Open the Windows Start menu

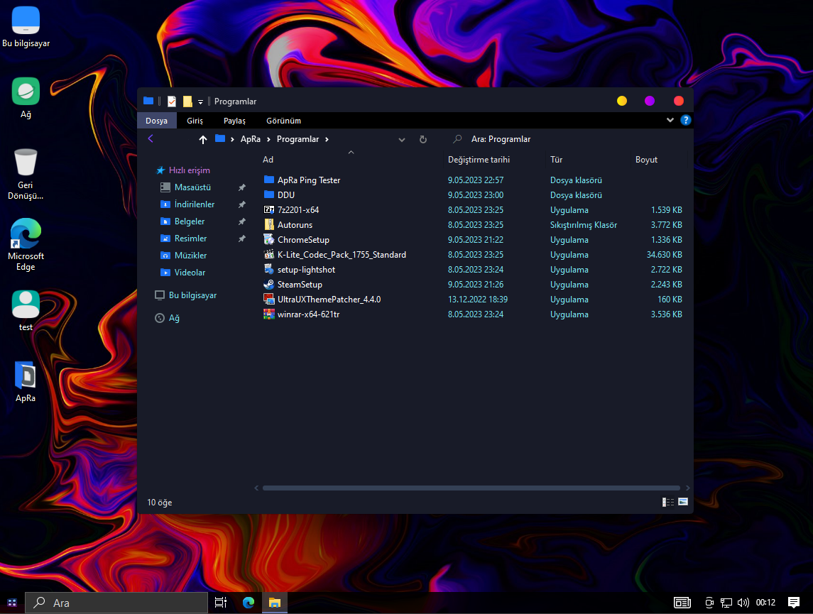click(x=12, y=603)
